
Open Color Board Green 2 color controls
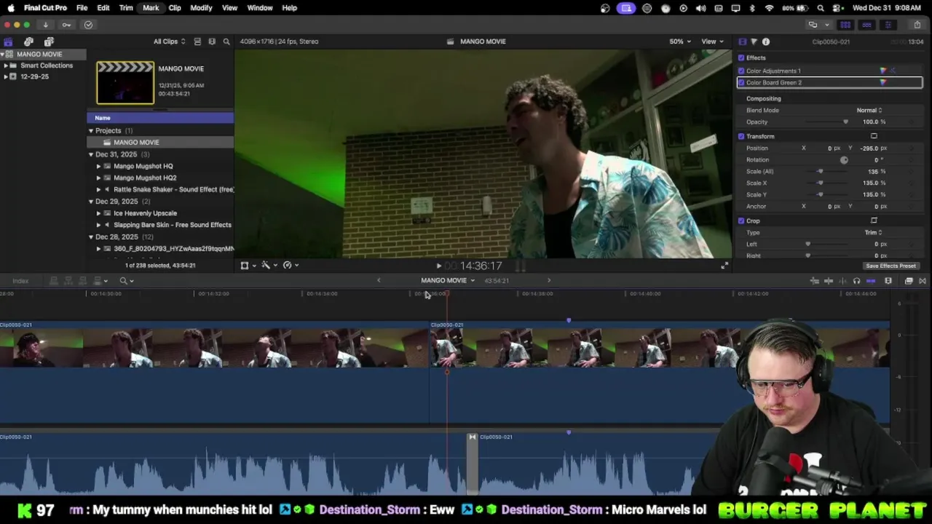[883, 82]
